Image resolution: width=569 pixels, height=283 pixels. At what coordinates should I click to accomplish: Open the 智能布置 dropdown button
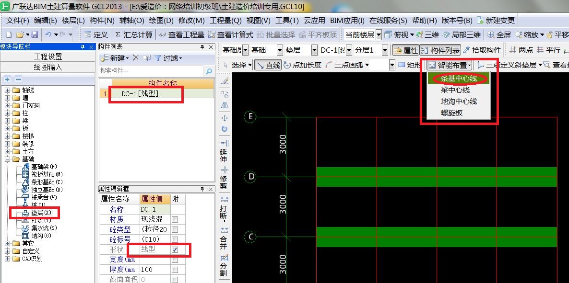tap(450, 65)
